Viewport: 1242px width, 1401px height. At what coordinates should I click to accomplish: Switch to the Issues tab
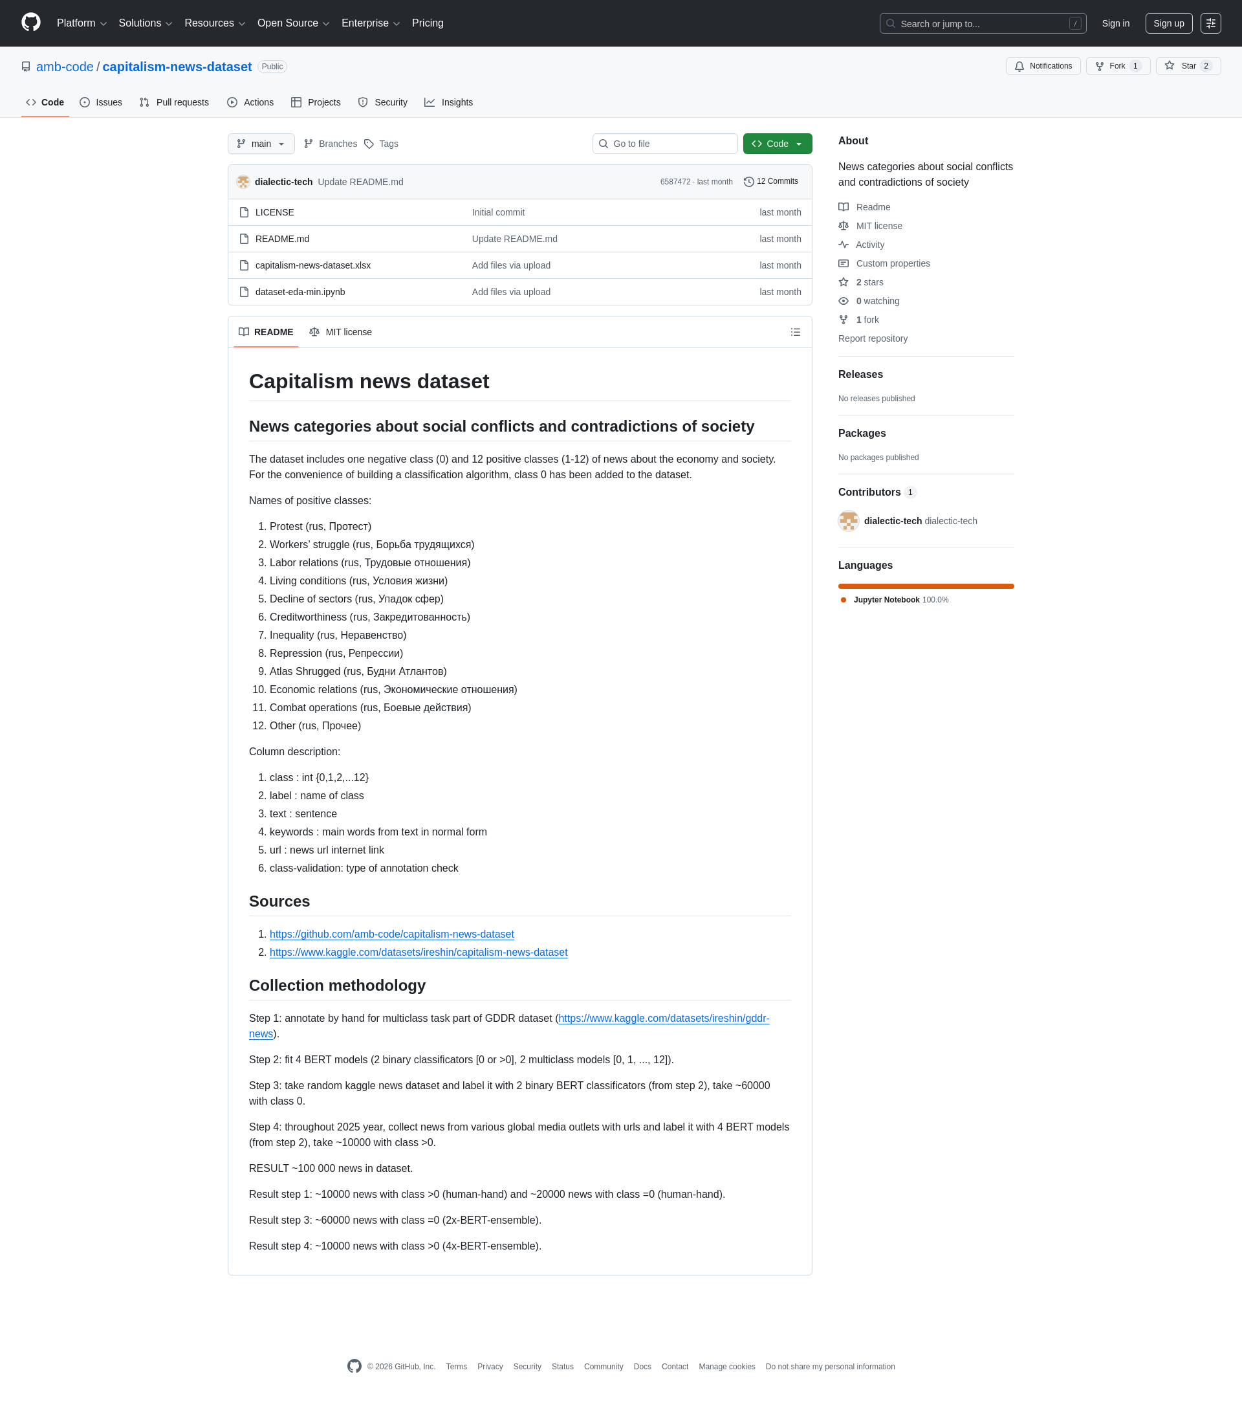101,102
